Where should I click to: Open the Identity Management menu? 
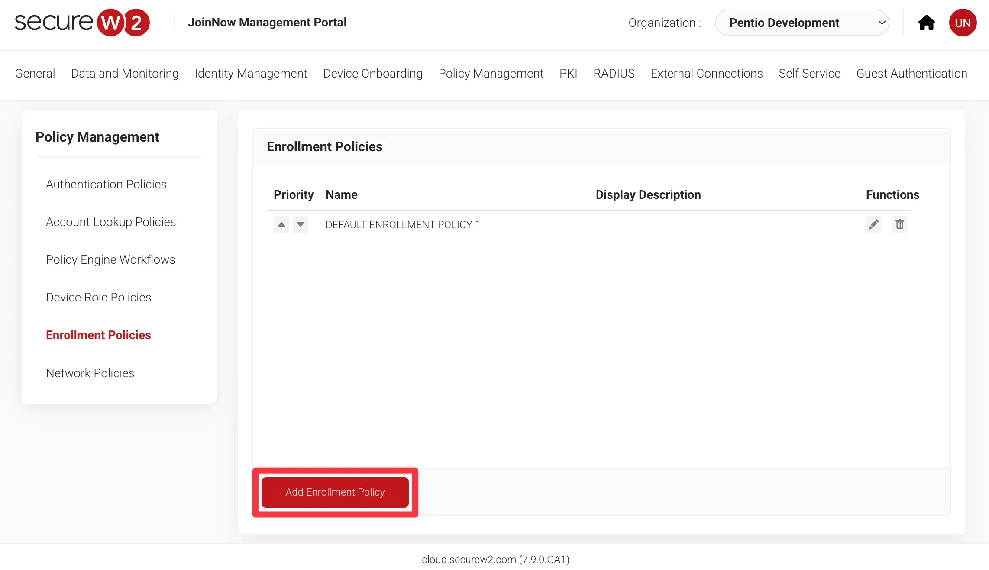click(x=251, y=74)
